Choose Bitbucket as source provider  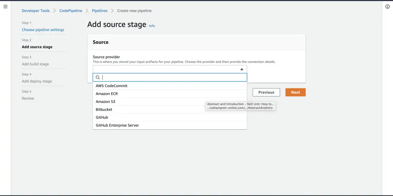[170, 109]
